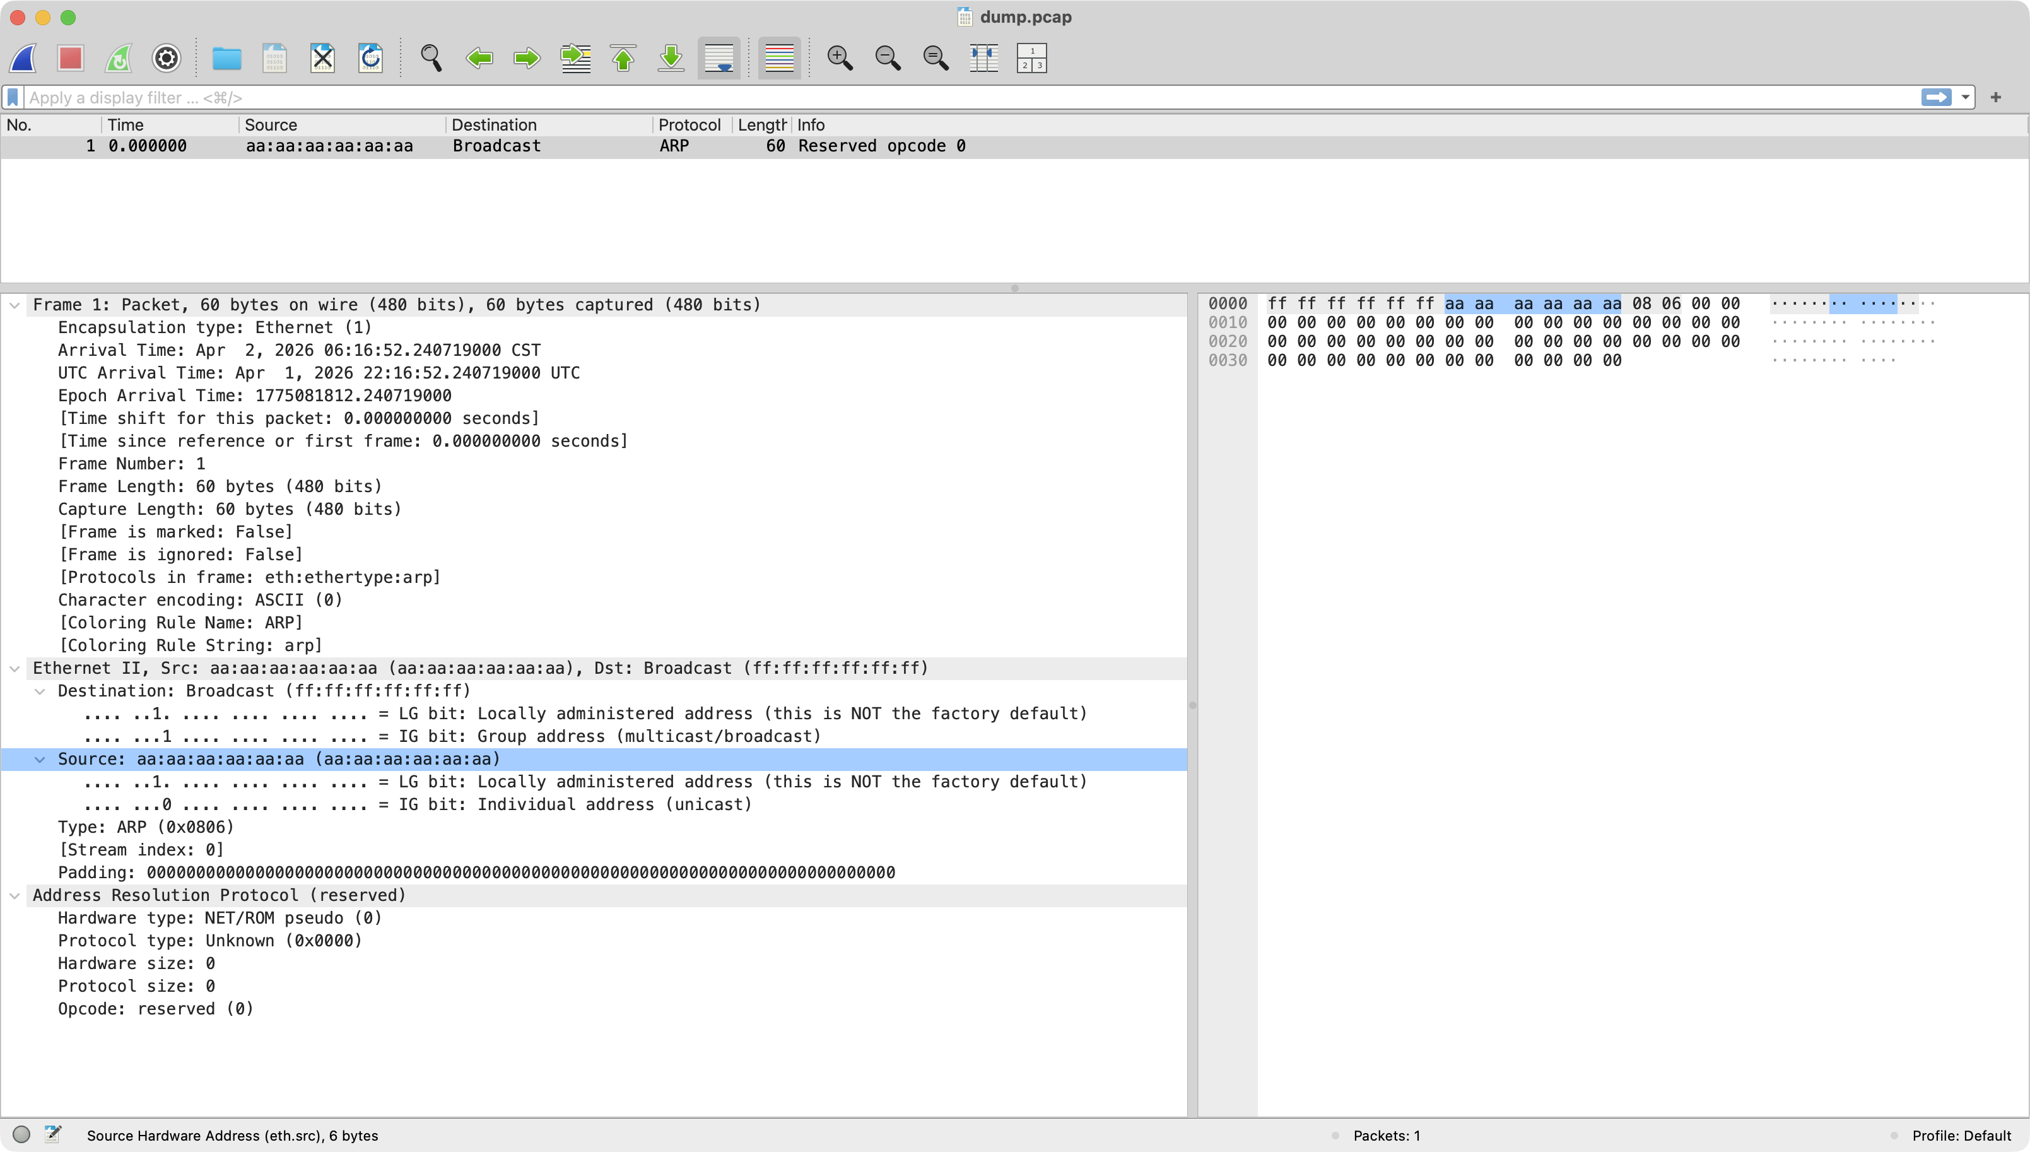Click the Protocol column header
Viewport: 2030px width, 1152px height.
coord(689,125)
